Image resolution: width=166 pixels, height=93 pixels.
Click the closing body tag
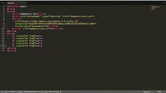point(12,48)
